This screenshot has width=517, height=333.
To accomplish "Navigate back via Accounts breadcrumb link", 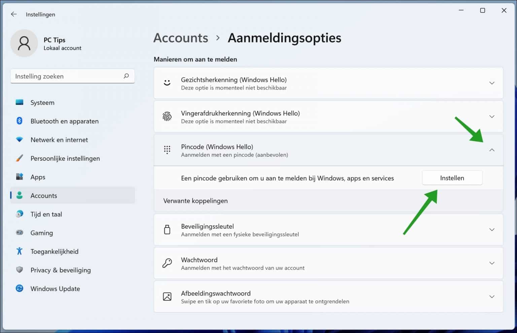I will 180,38.
